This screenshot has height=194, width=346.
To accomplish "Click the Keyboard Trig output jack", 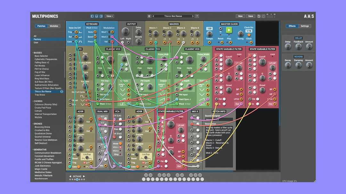I will (x=76, y=32).
